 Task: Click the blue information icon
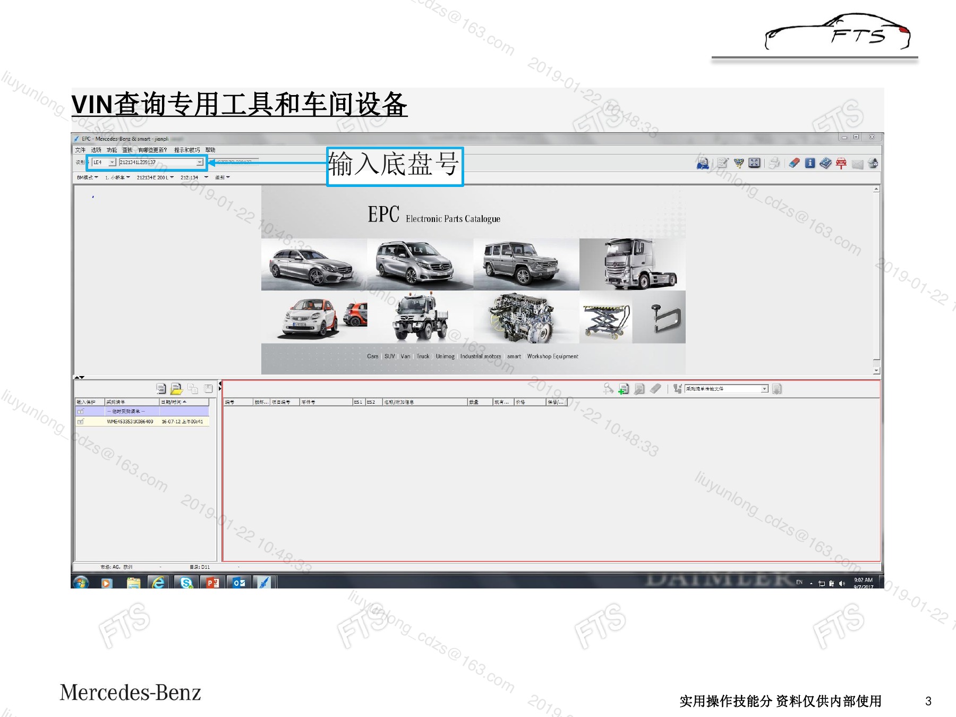[x=810, y=163]
